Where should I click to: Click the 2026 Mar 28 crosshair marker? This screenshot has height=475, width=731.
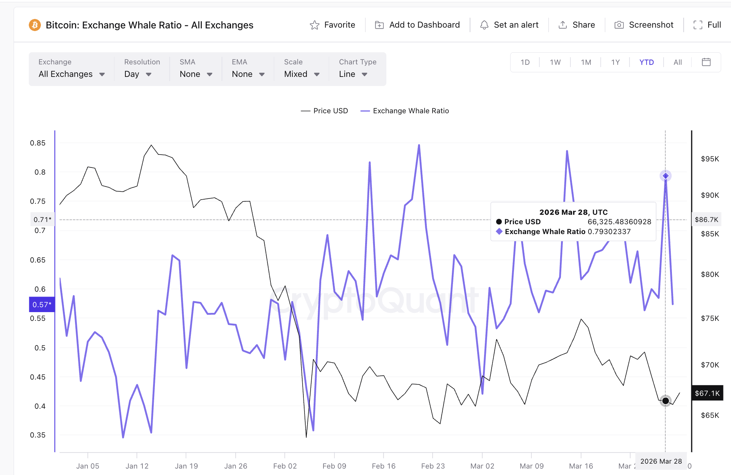click(x=665, y=175)
